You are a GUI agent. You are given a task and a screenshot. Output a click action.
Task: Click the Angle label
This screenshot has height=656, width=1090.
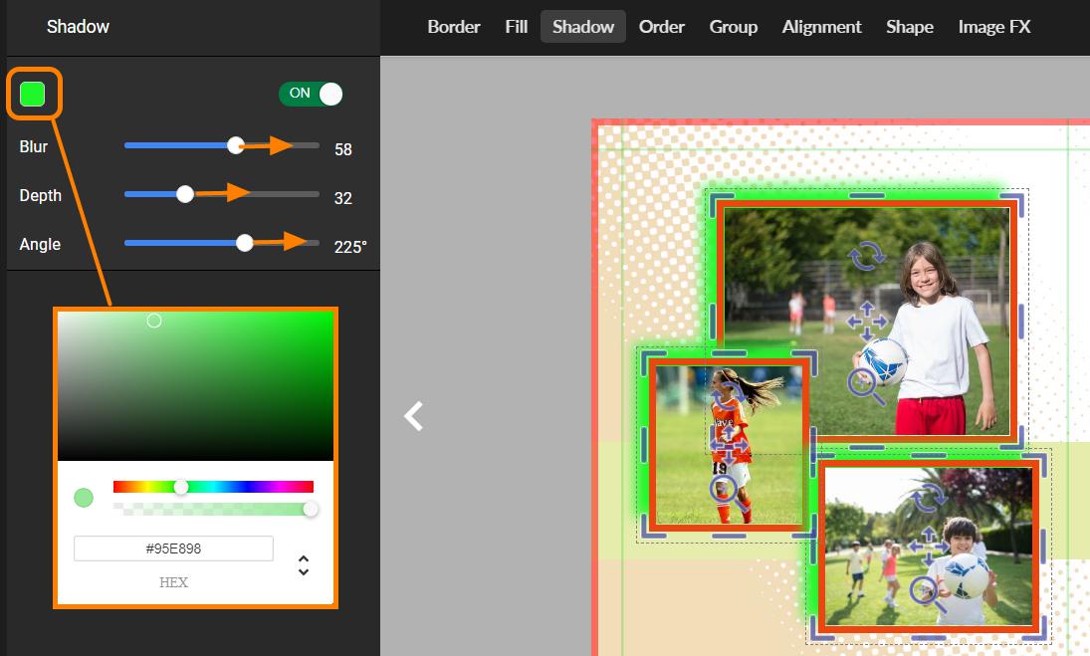pyautogui.click(x=40, y=244)
